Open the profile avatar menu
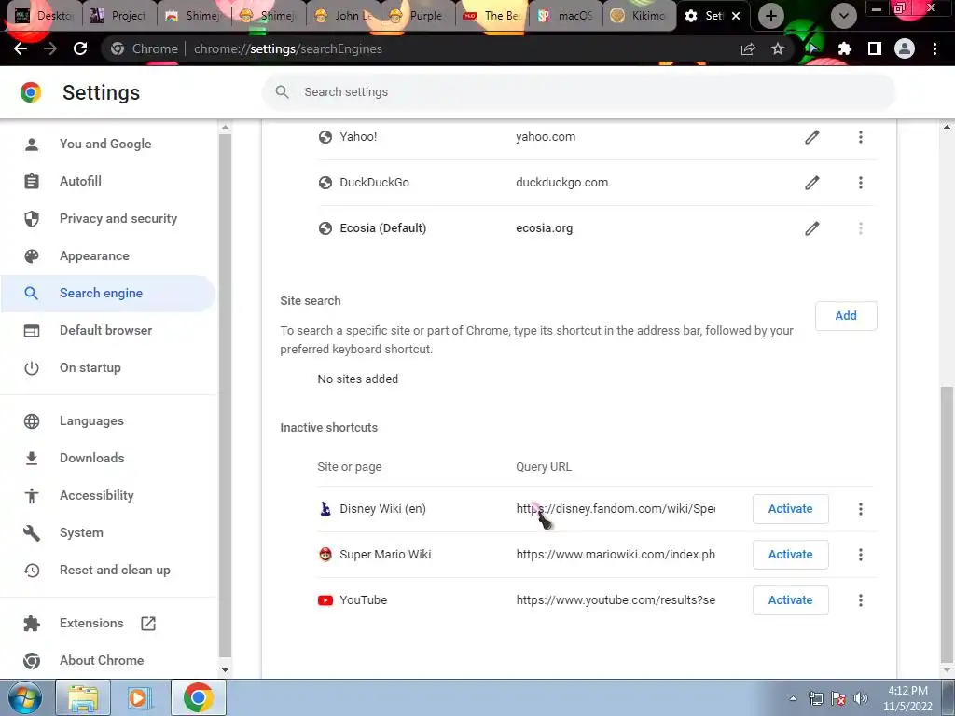The image size is (955, 716). (x=905, y=48)
